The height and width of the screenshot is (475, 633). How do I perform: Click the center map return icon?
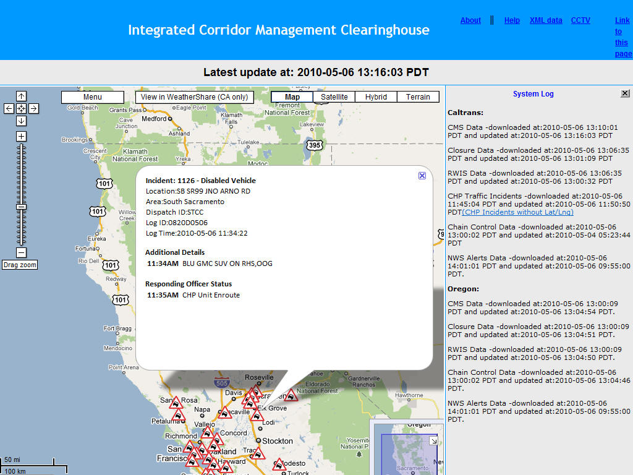[21, 108]
